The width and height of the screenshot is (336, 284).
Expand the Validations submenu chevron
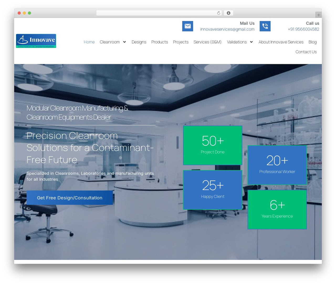251,42
